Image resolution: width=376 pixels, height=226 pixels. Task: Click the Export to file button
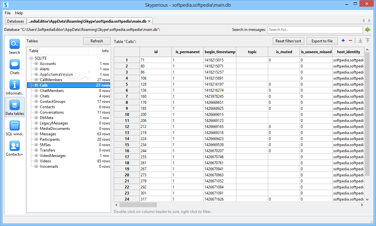tap(322, 41)
